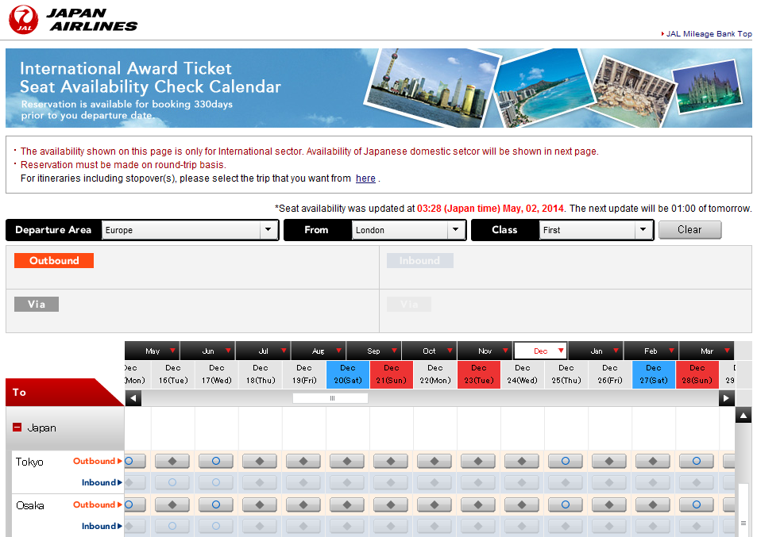Click up arrow of vertical scrollbar
This screenshot has height=537, width=757.
(743, 415)
